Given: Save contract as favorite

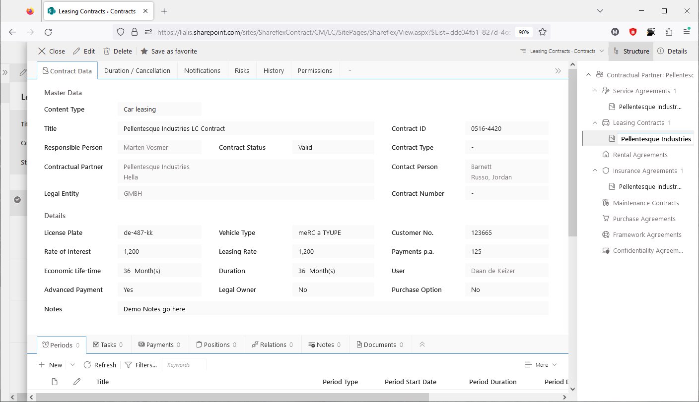Looking at the screenshot, I should coord(169,51).
